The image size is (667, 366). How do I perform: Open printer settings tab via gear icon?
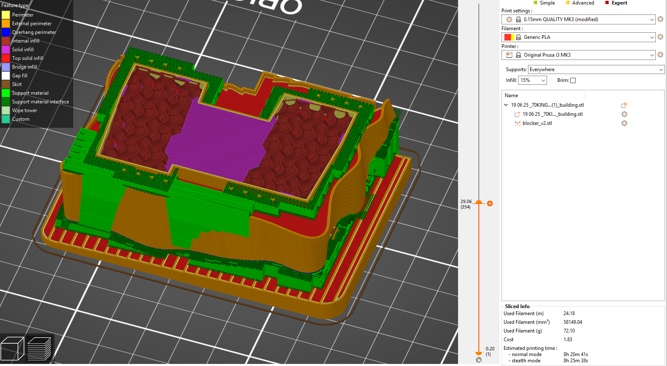(660, 55)
